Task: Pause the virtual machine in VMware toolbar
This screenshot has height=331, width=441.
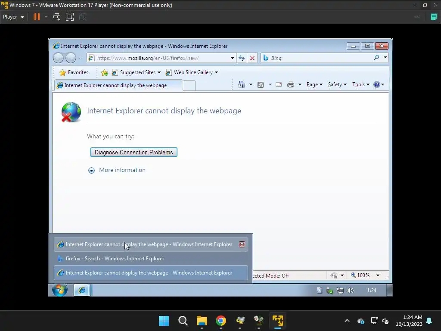Action: tap(37, 17)
